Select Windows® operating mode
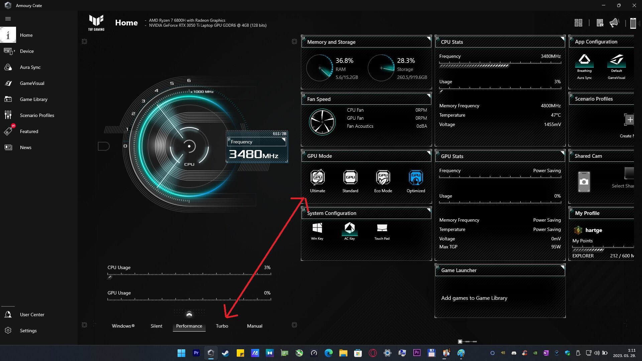 tap(123, 326)
